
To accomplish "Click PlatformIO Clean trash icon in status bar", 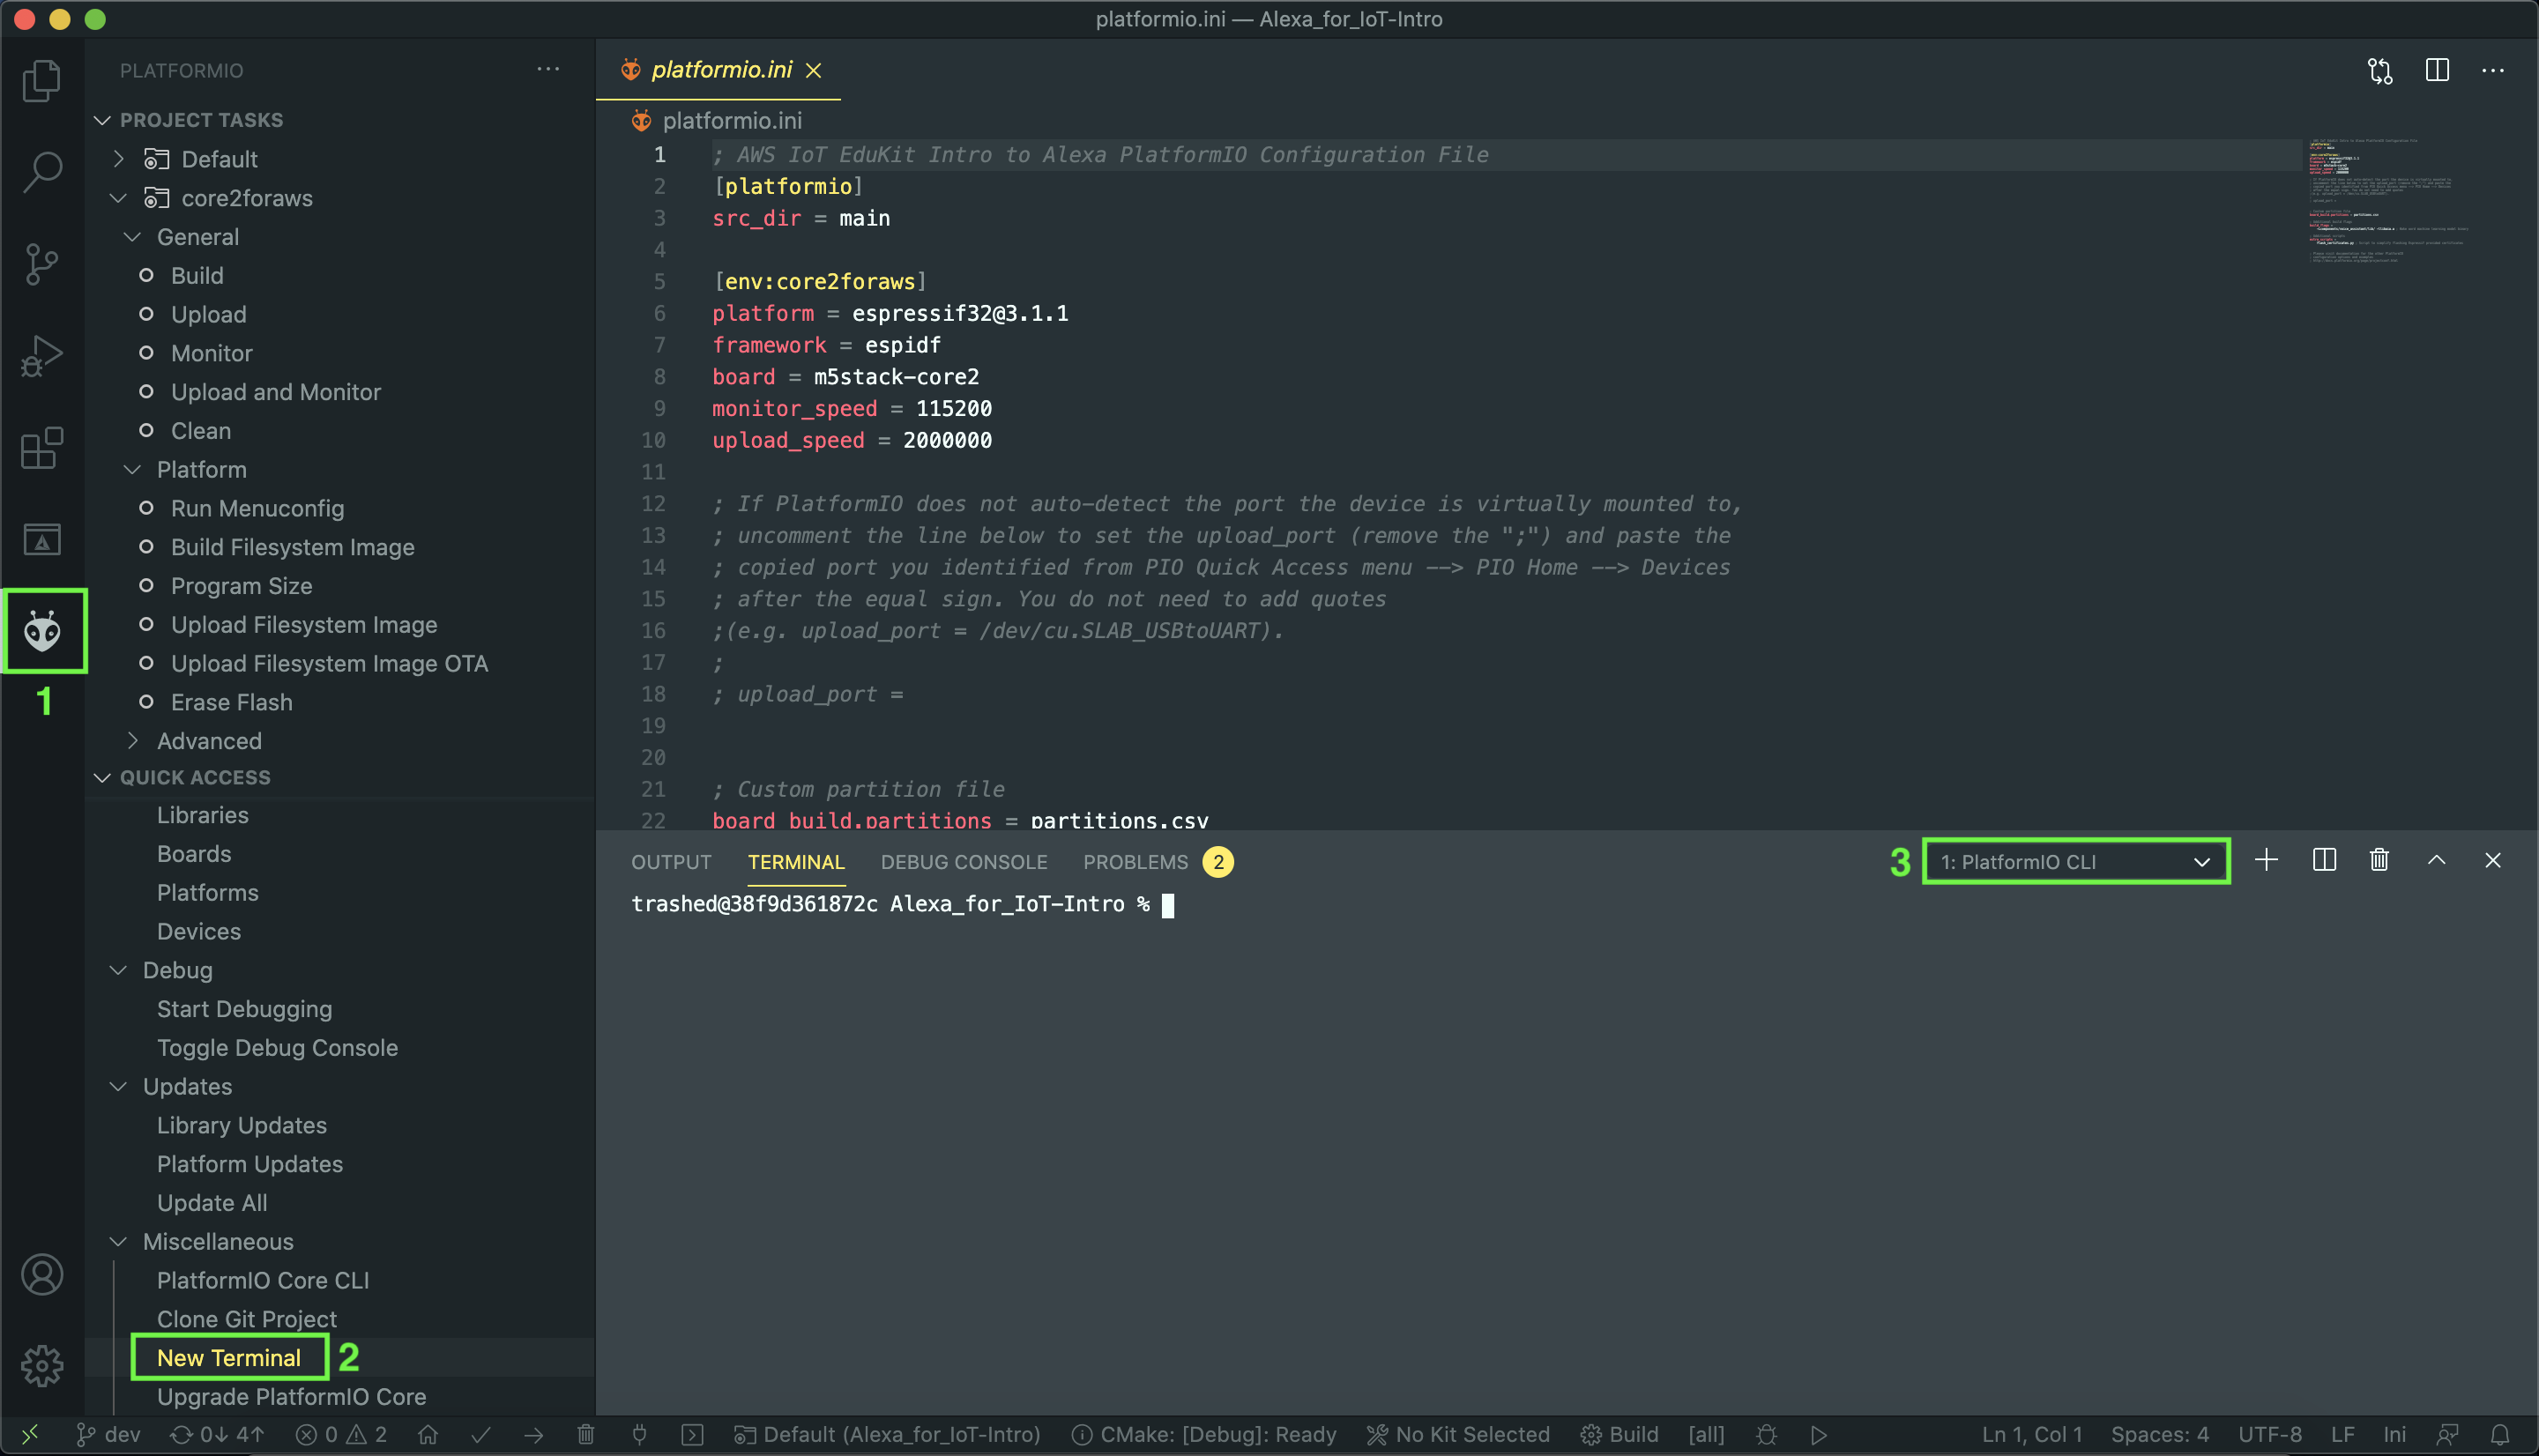I will click(586, 1435).
